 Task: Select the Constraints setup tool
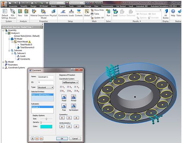[63, 13]
